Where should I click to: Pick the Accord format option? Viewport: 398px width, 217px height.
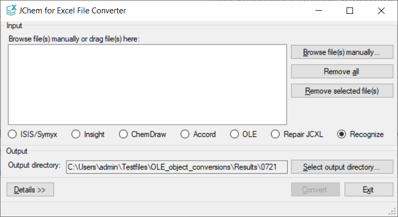point(185,134)
